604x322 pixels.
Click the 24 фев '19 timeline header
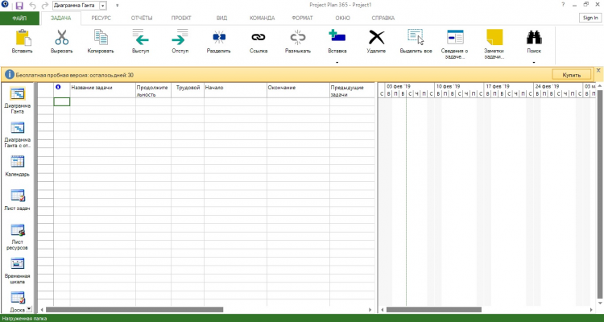click(557, 86)
